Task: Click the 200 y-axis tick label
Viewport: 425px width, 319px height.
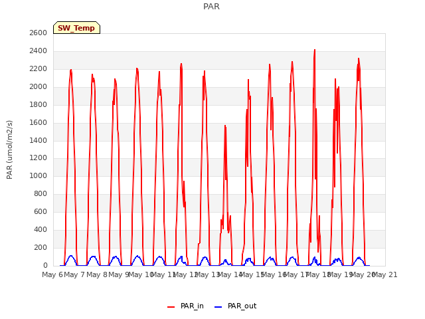Action: pos(41,247)
